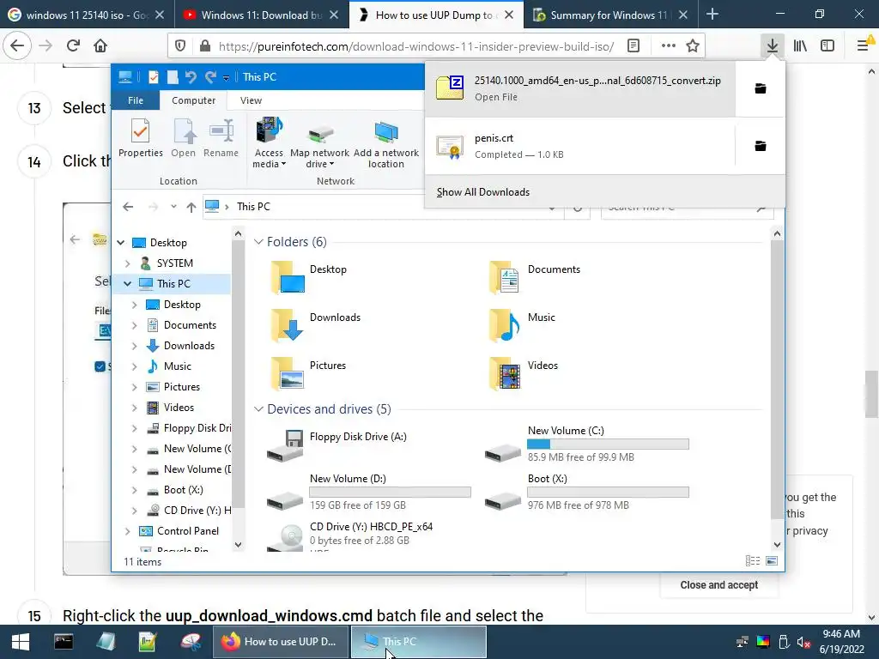This screenshot has height=659, width=879.
Task: Click tracking protection shield icon
Action: [x=180, y=46]
